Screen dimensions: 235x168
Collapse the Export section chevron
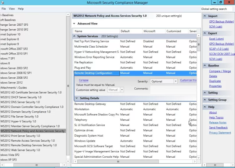click(x=205, y=33)
